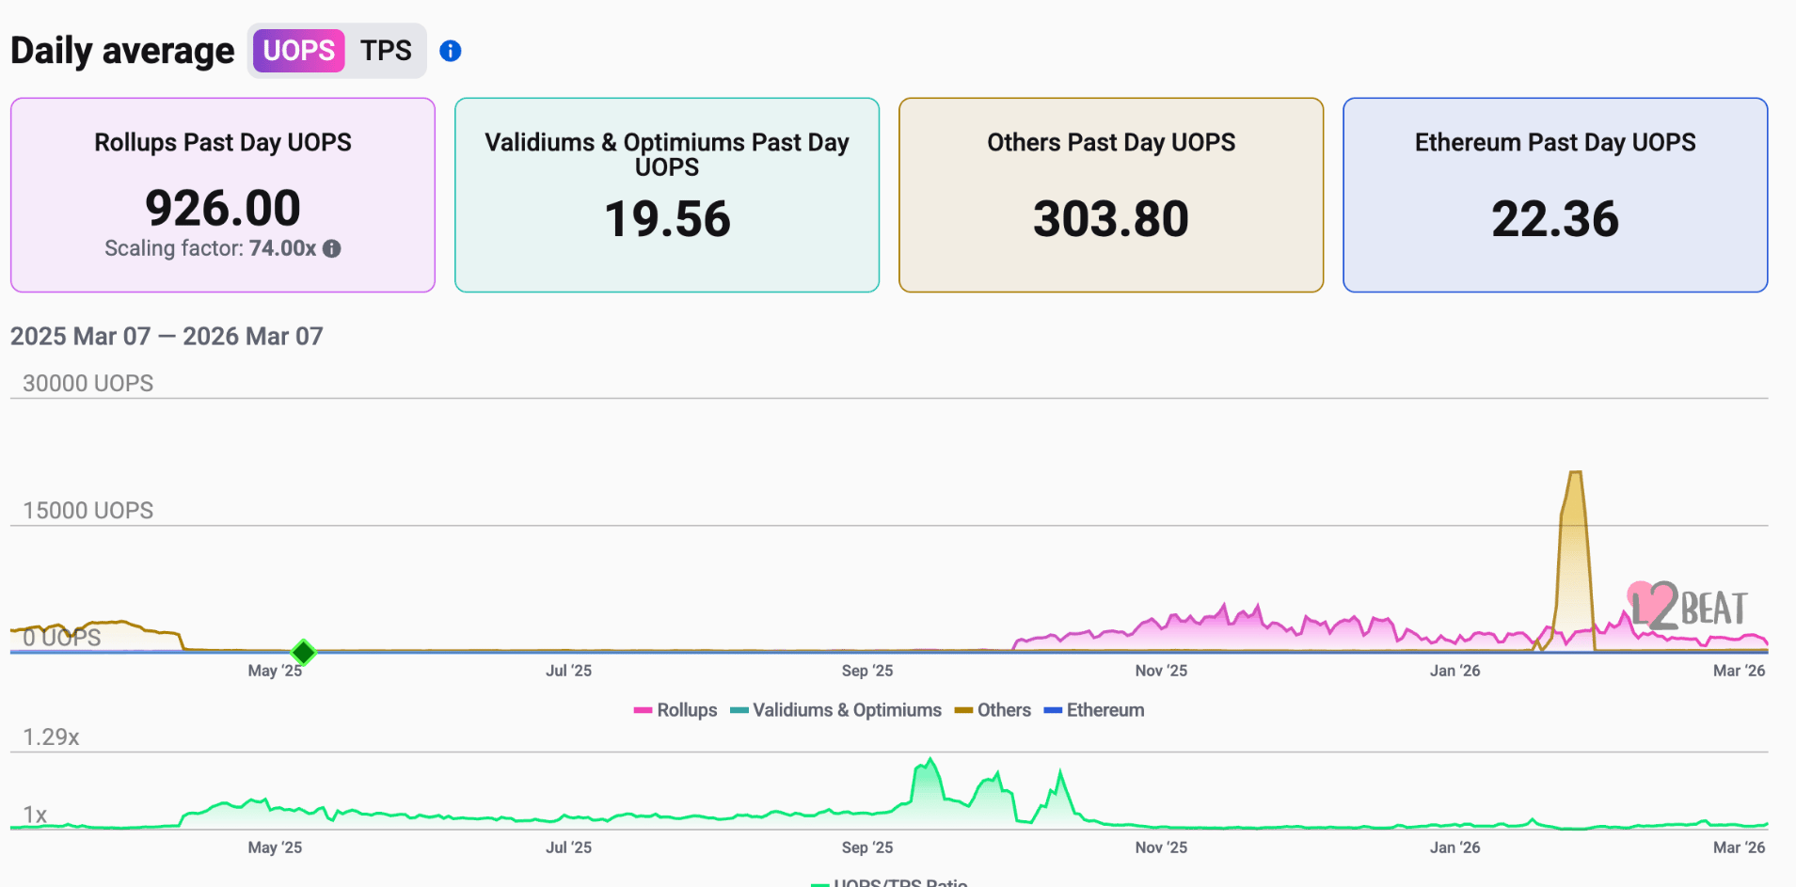Toggle the Others legend series
Image resolution: width=1796 pixels, height=887 pixels.
tap(993, 710)
